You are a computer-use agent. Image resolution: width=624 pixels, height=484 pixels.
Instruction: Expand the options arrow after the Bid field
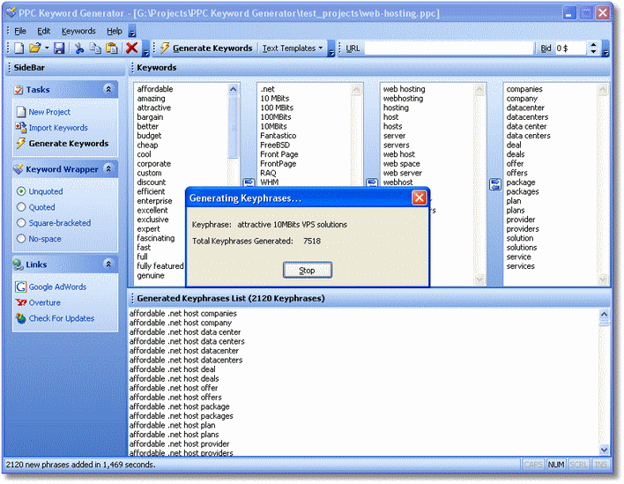(605, 49)
